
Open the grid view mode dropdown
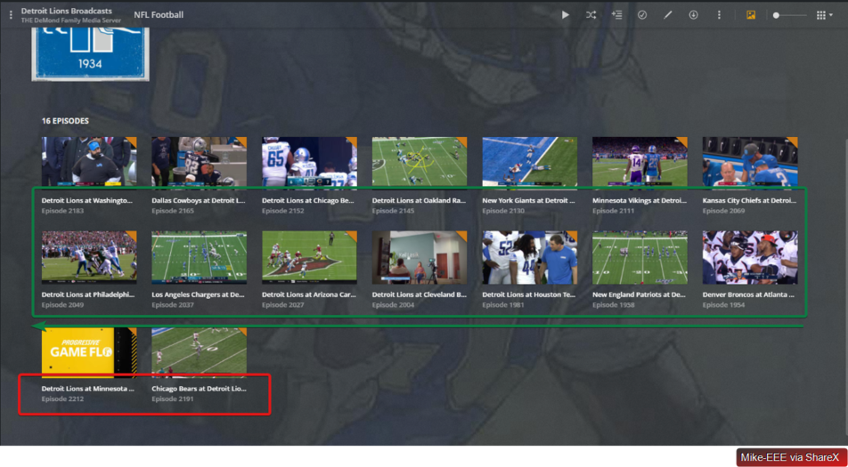tap(824, 15)
